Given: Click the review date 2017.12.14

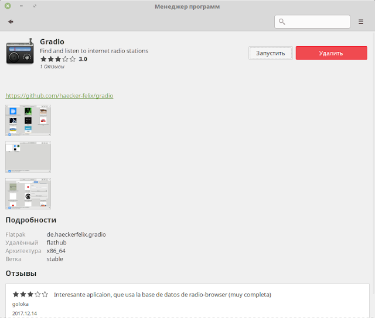Looking at the screenshot, I should point(25,313).
